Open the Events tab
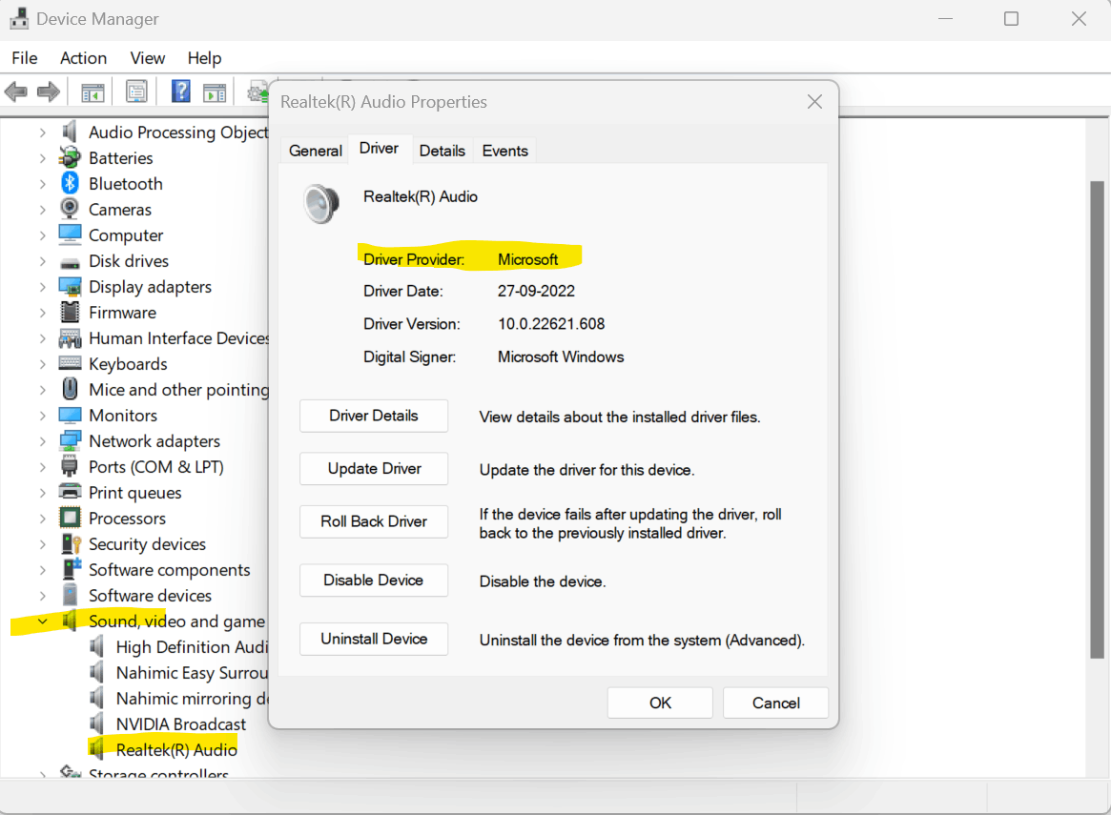 pyautogui.click(x=505, y=151)
